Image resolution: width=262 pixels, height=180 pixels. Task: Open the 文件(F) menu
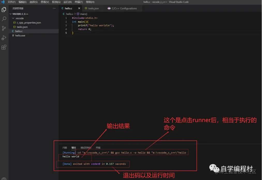[x=11, y=2]
